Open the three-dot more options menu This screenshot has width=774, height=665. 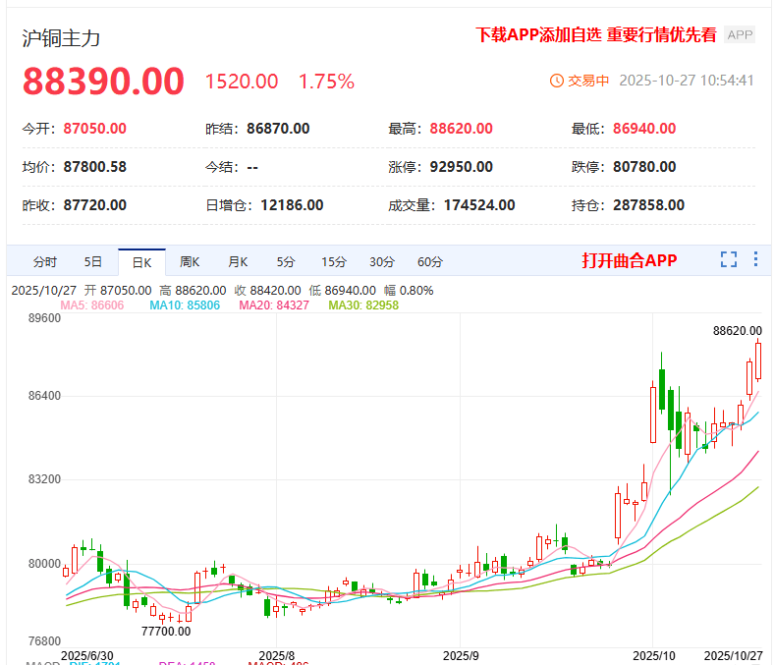click(x=755, y=260)
